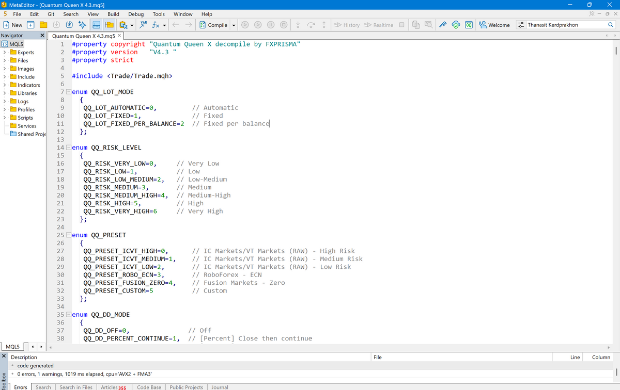The height and width of the screenshot is (390, 620).
Task: Expand the Libraries folder
Action: [5, 93]
